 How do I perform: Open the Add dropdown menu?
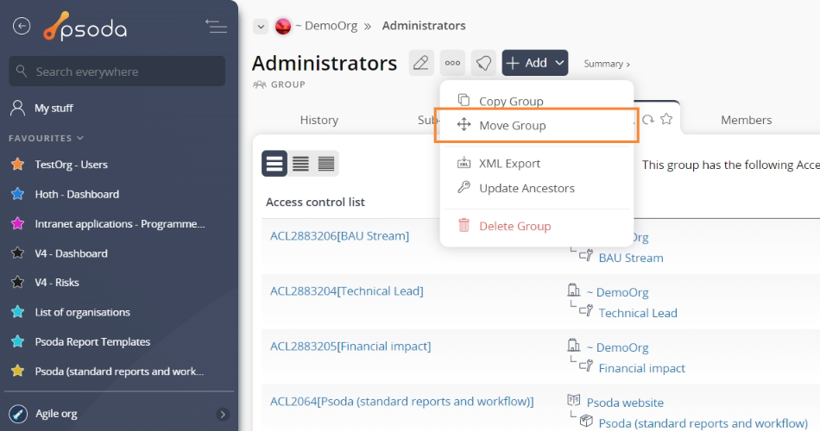coord(535,63)
